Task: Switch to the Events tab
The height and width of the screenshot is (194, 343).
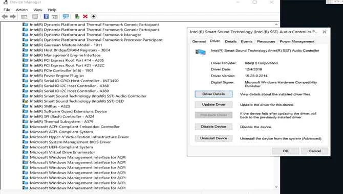Action: pyautogui.click(x=247, y=41)
